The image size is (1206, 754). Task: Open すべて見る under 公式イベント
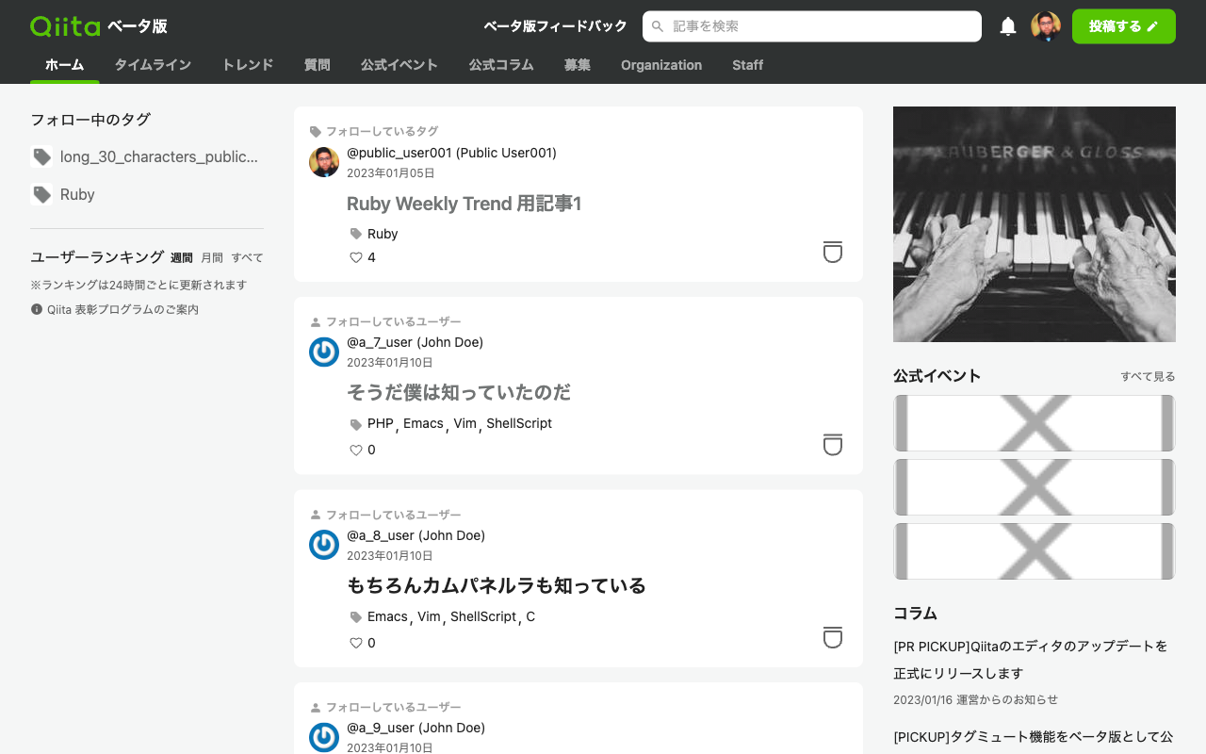click(x=1148, y=376)
